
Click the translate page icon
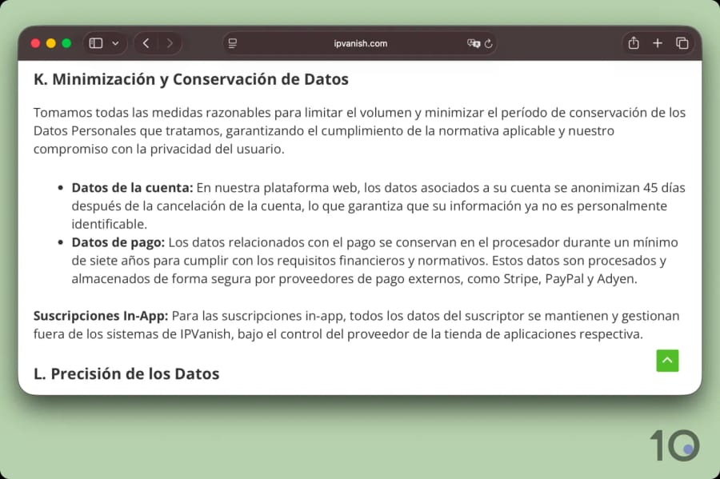tap(473, 43)
